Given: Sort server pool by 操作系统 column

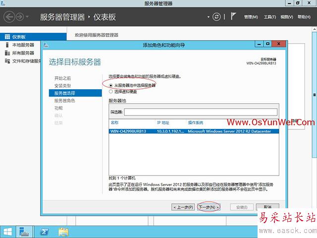Looking at the screenshot, I should pos(196,122).
